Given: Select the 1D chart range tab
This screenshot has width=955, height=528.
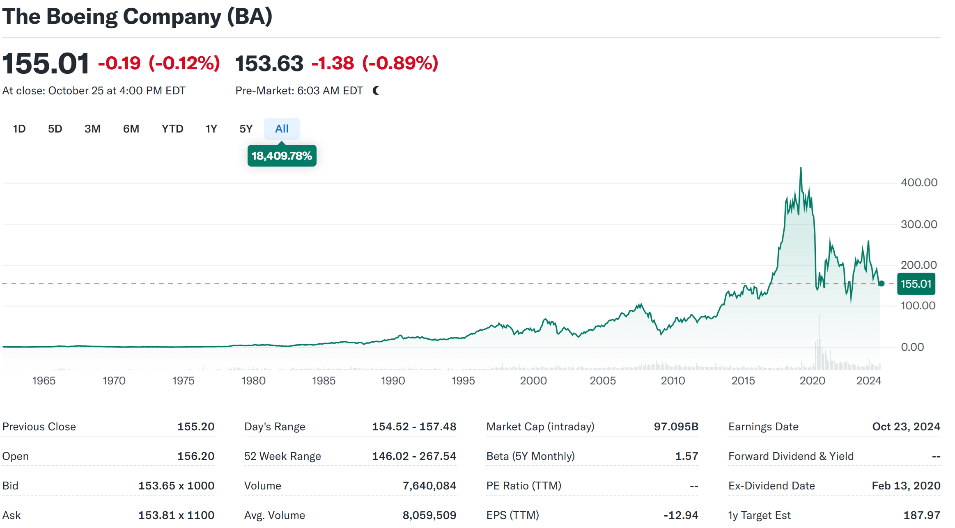Looking at the screenshot, I should [x=19, y=129].
